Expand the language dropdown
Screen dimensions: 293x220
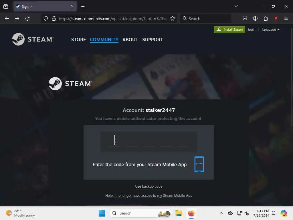coord(271,30)
